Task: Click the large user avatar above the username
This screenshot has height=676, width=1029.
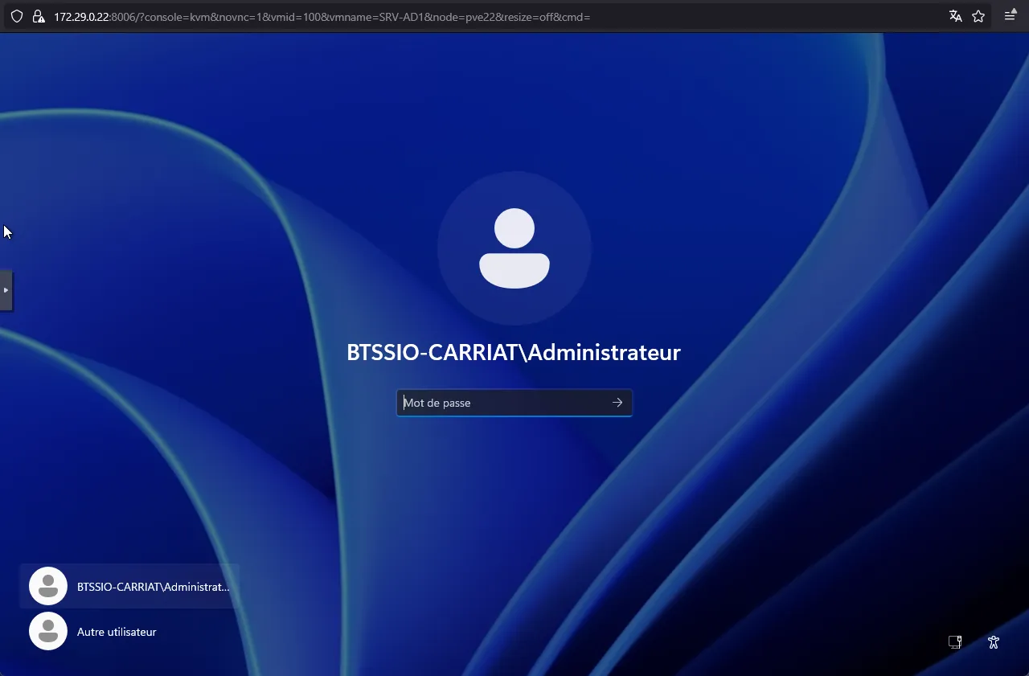Action: point(514,248)
